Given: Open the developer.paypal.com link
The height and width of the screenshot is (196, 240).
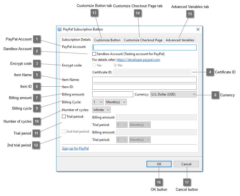Looking at the screenshot, I should tap(138, 60).
